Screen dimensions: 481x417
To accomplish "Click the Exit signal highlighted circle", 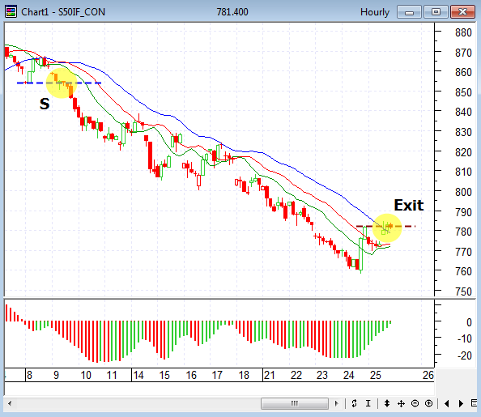I will pos(387,228).
